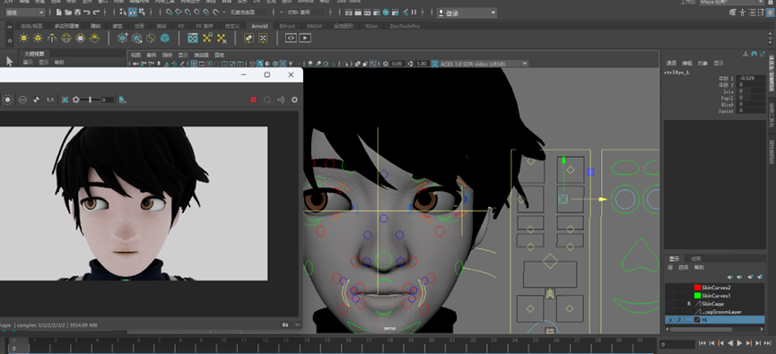Viewport: 776px width, 354px height.
Task: Create Arnold physical sky from shelf
Action: [94, 38]
